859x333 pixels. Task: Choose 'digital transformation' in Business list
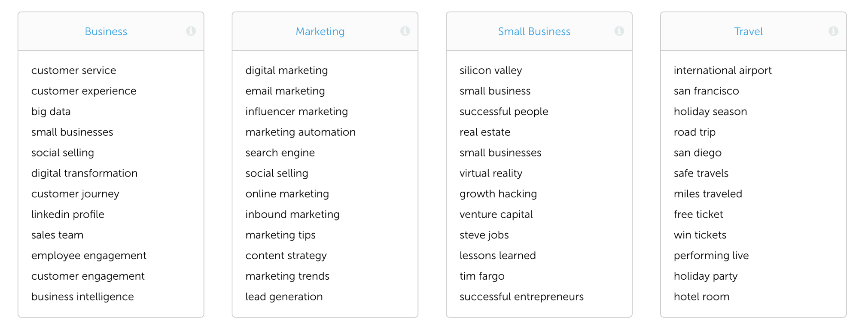pos(84,173)
